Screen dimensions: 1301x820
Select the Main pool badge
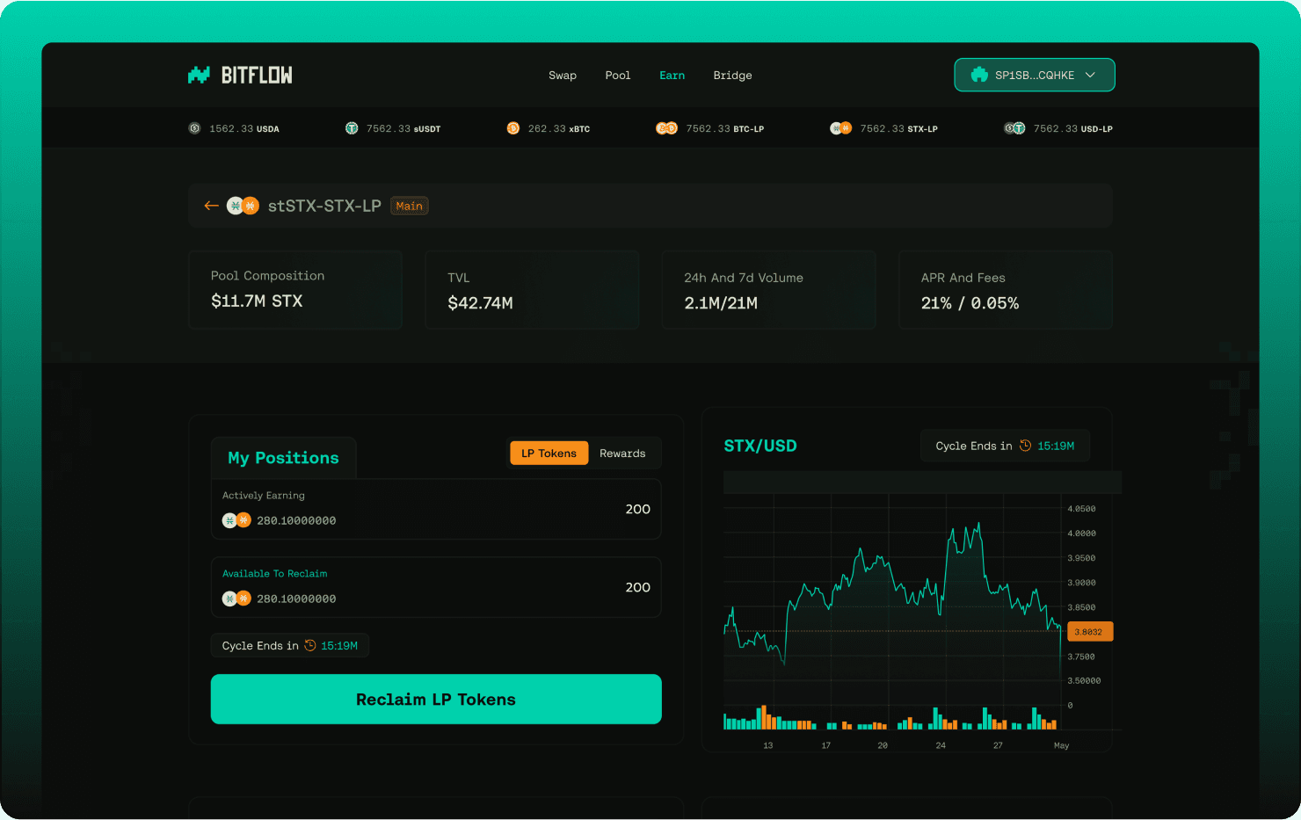coord(409,206)
